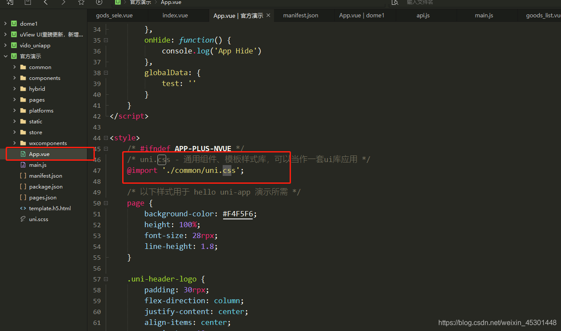Viewport: 561px width, 331px height.
Task: Open package.json in the project tree
Action: [x=46, y=186]
